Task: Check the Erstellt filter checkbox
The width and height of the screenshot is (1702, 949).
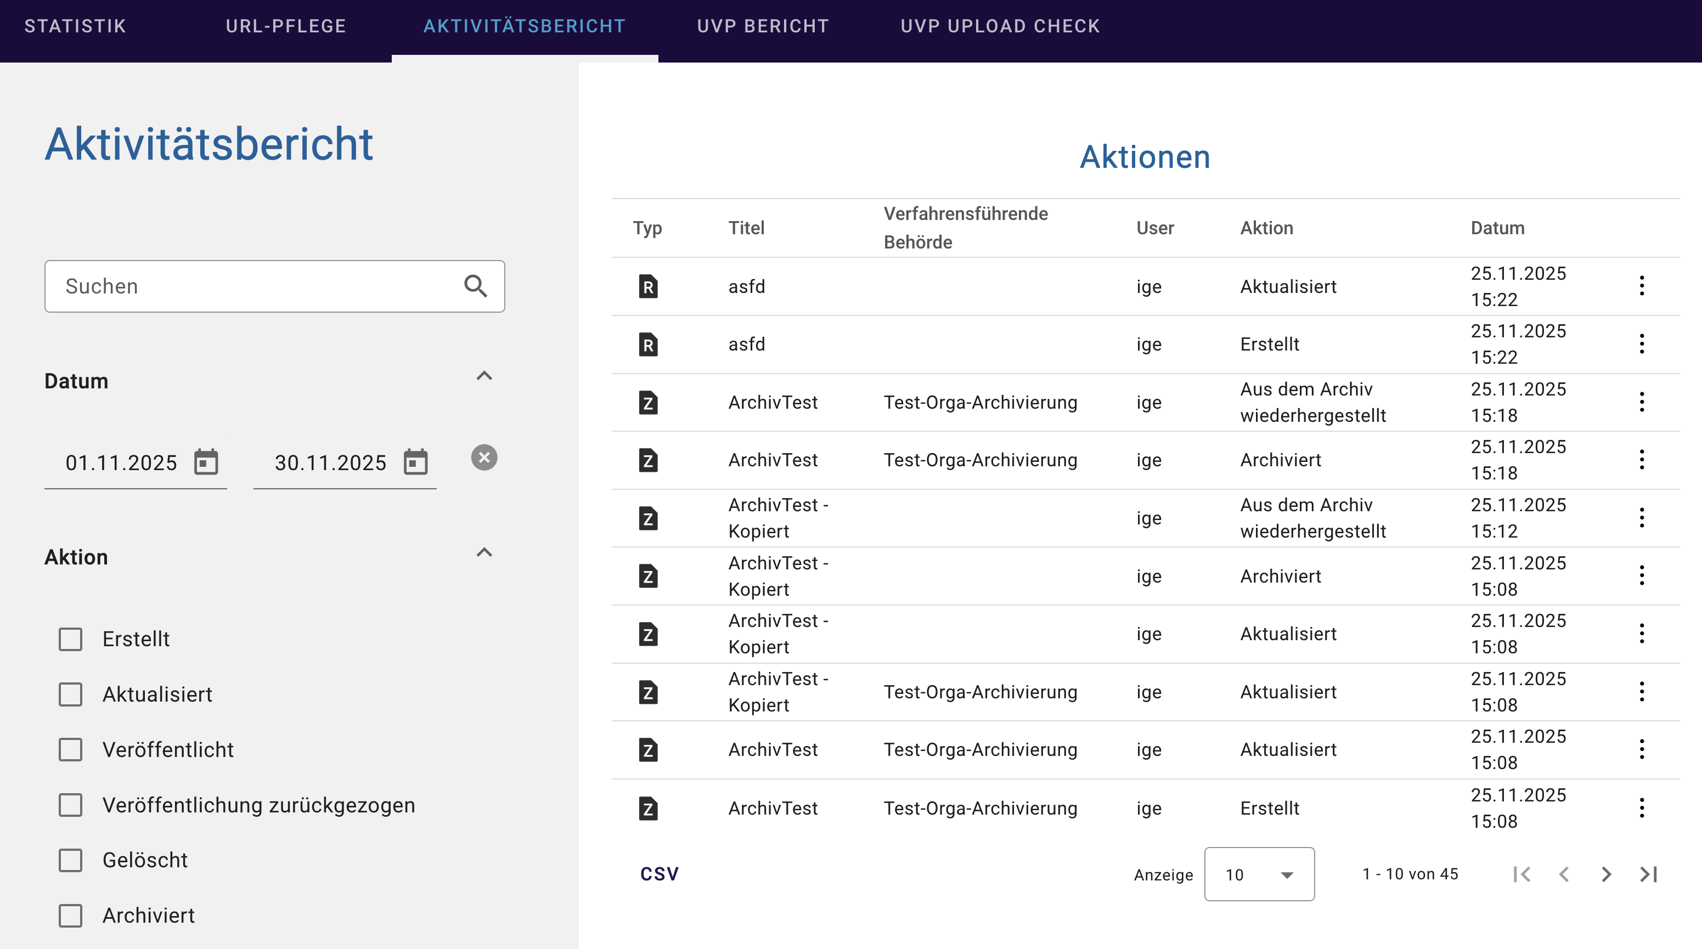Action: tap(71, 639)
